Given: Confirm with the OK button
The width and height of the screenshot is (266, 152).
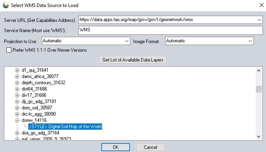Looking at the screenshot, I should pyautogui.click(x=115, y=147).
